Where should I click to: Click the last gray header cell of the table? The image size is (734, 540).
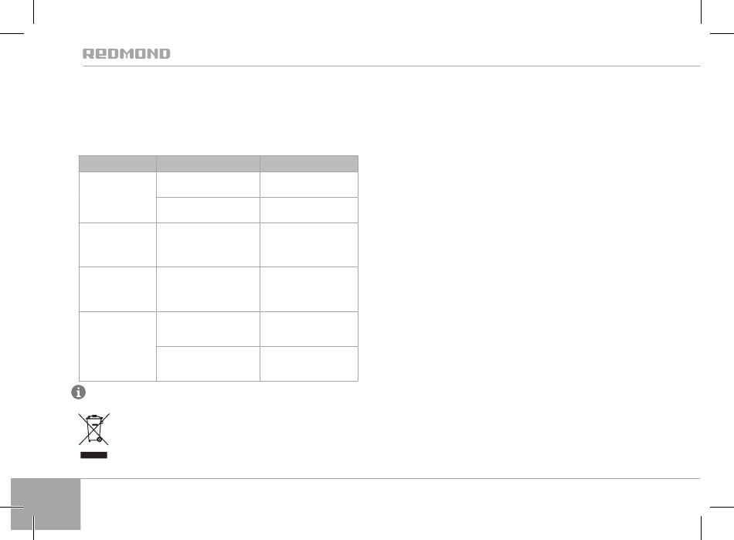click(x=309, y=164)
